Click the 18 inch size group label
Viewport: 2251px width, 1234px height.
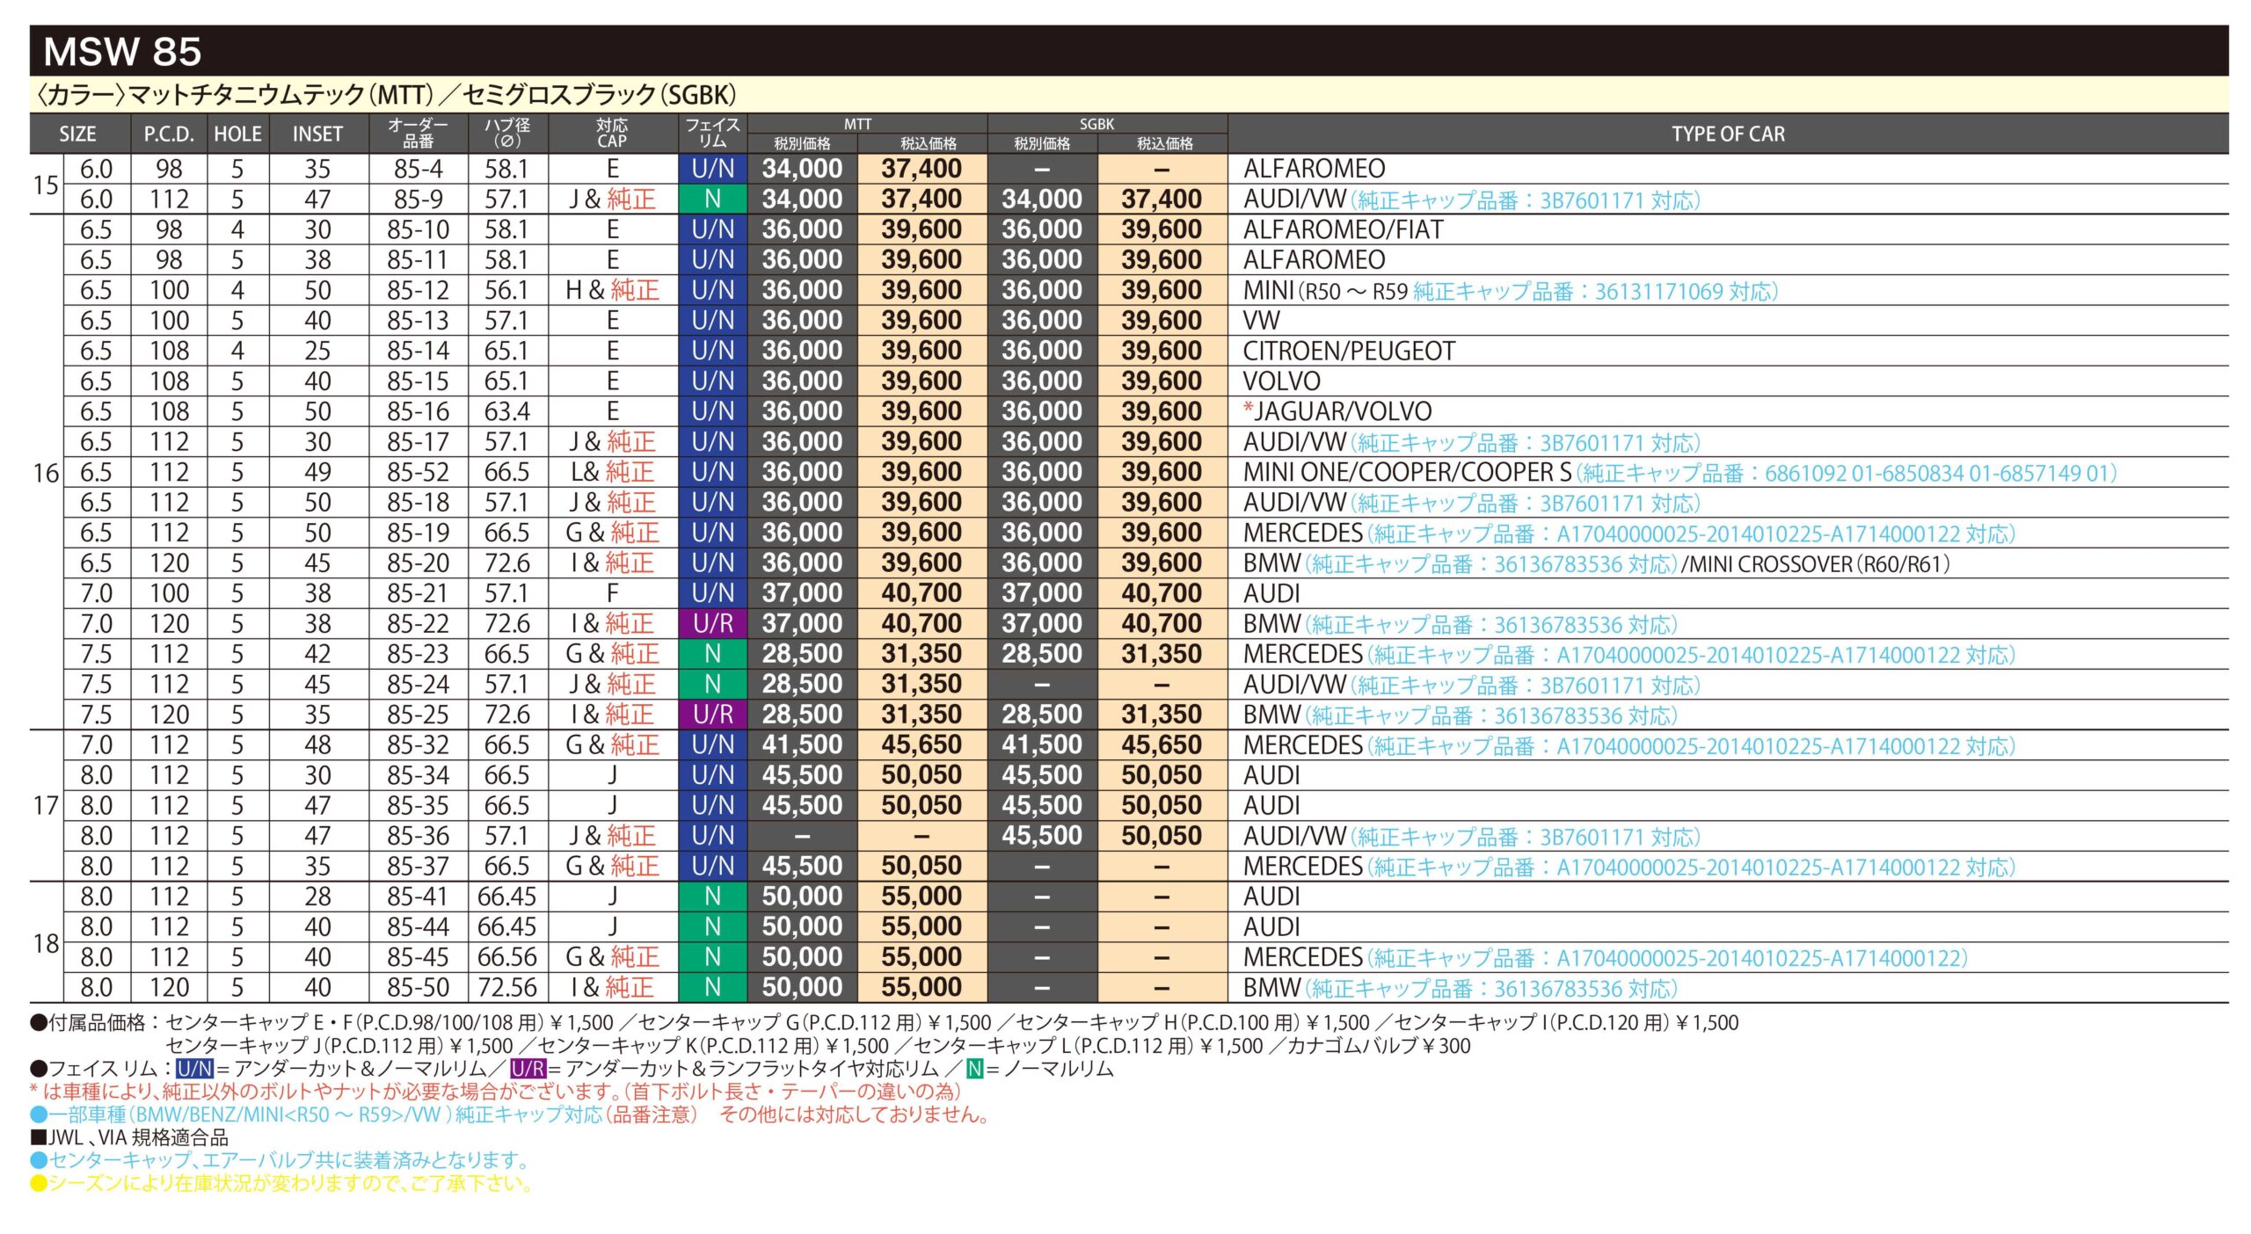pyautogui.click(x=46, y=943)
